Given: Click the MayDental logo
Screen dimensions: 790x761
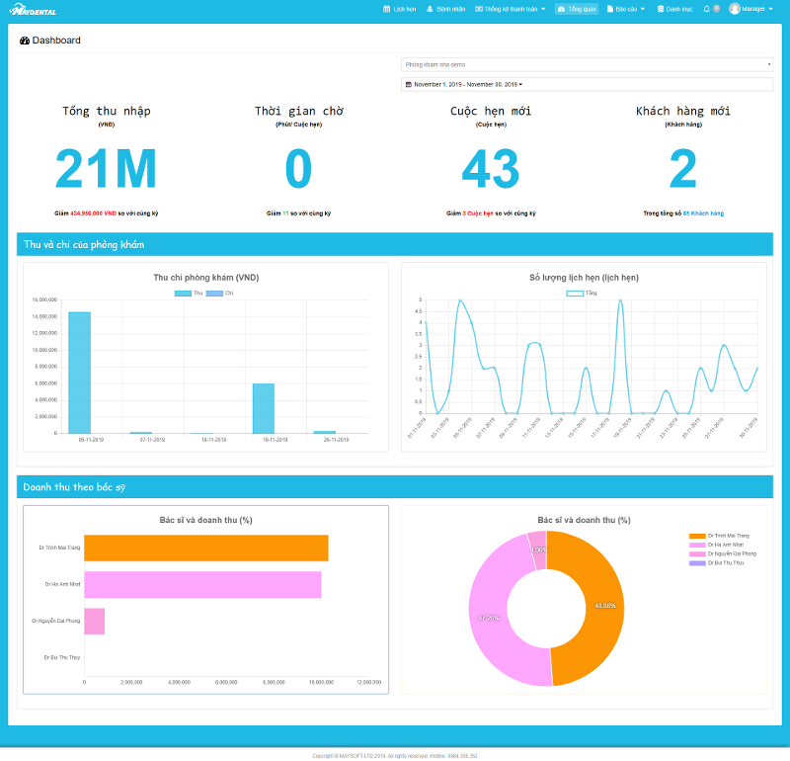Looking at the screenshot, I should point(33,10).
